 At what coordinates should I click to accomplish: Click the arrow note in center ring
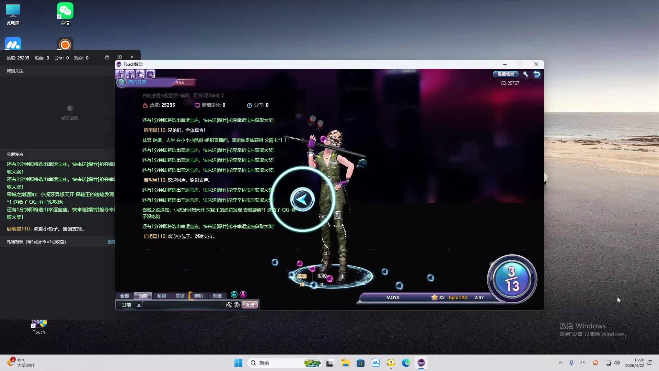[x=302, y=199]
